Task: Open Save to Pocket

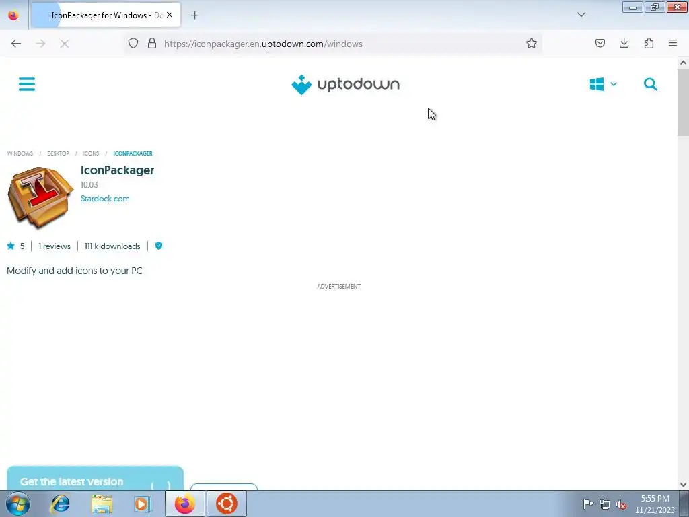Action: [600, 43]
